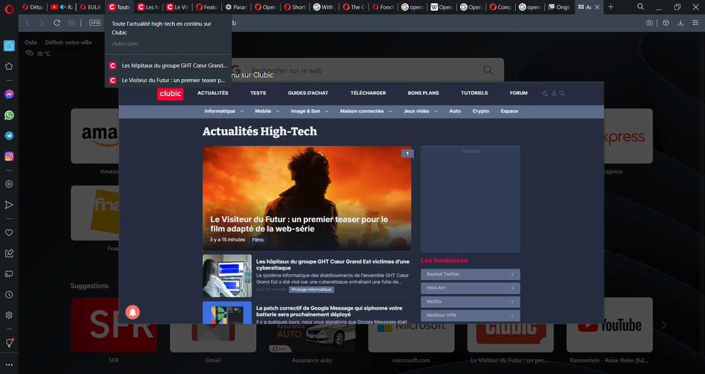
Task: Select Les hôpitaux du groupe GHT tab entry
Action: pos(168,66)
